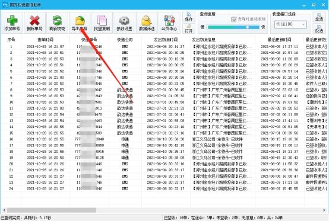Click the last update cell 2021-06-07 15:45:55
This screenshot has height=221, width=329.
tap(279, 188)
